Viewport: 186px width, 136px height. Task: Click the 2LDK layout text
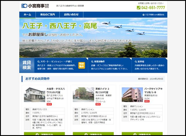click(x=147, y=99)
